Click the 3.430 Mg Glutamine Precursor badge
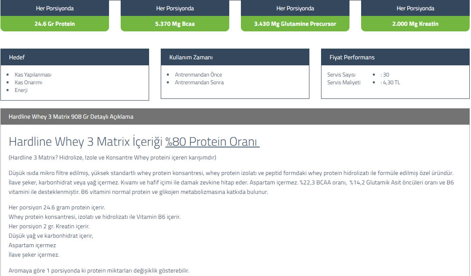This screenshot has height=276, width=471. [295, 24]
